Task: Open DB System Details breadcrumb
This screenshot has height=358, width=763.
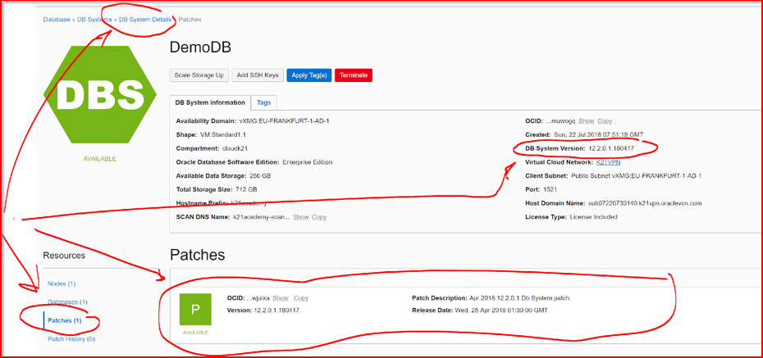Action: (x=145, y=20)
